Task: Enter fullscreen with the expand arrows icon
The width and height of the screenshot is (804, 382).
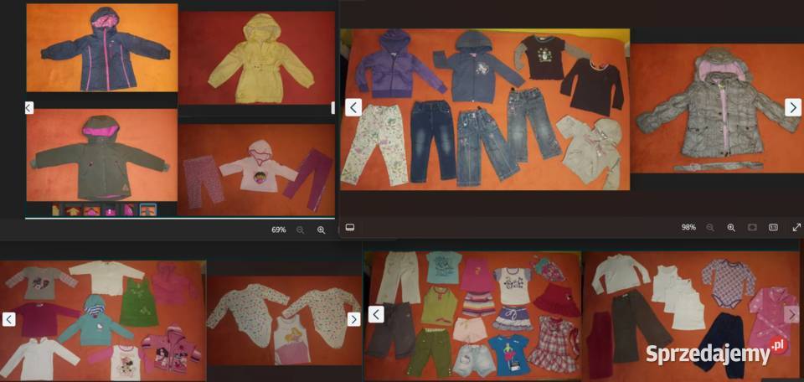Action: tap(796, 227)
